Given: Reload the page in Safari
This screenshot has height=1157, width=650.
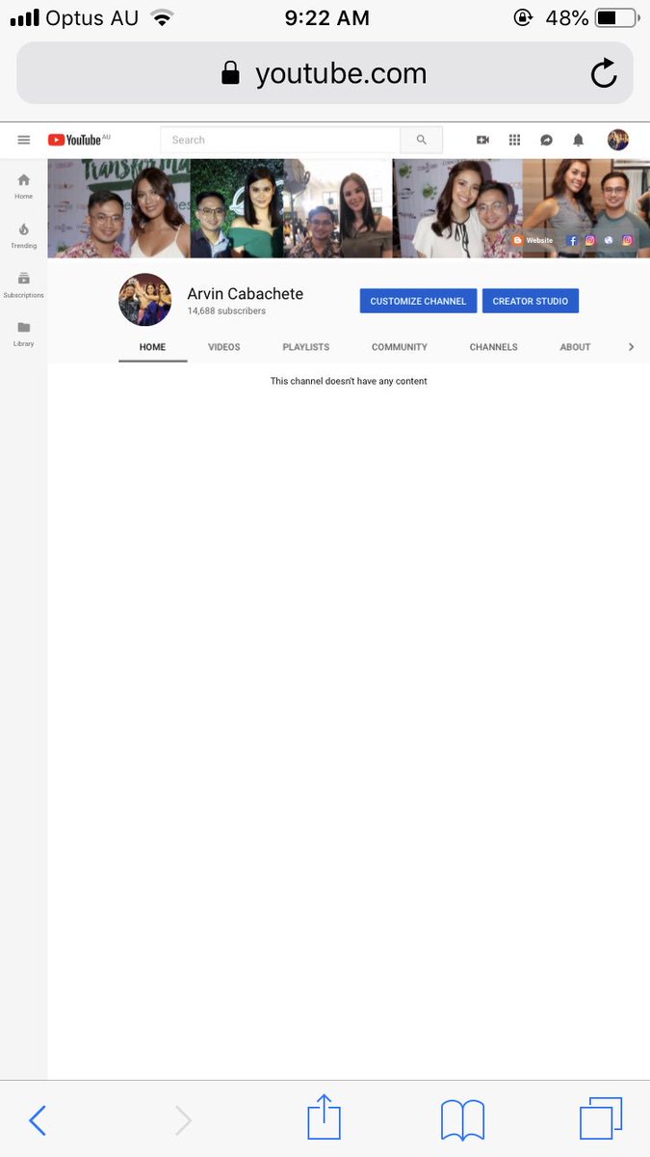Looking at the screenshot, I should pos(604,73).
